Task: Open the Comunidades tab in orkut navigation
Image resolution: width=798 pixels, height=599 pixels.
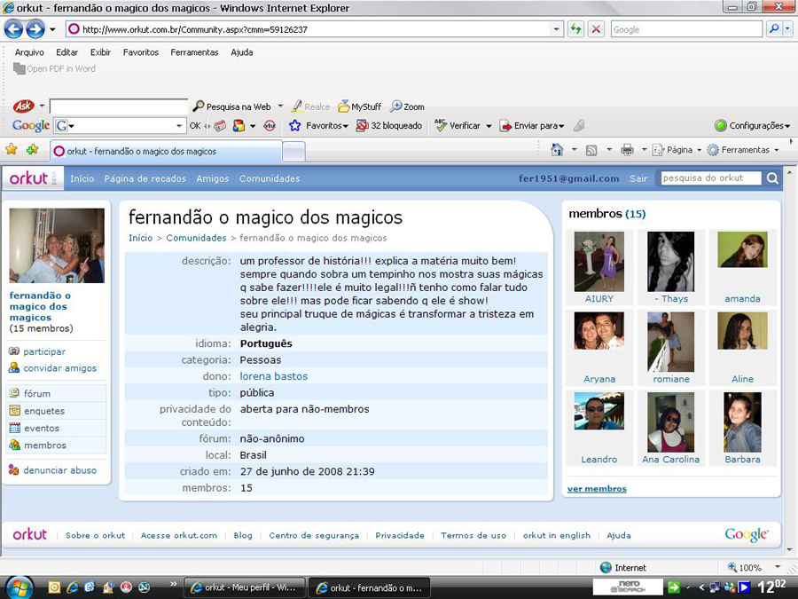Action: tap(270, 178)
